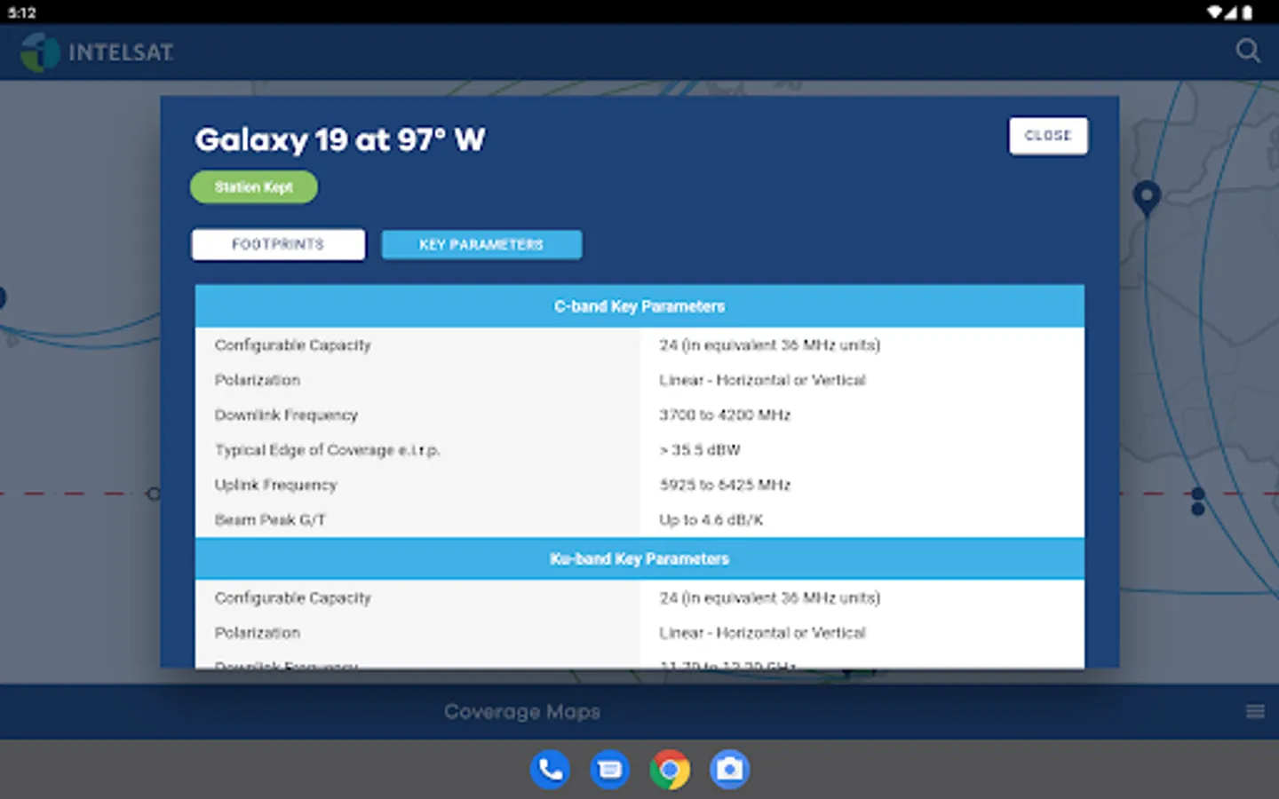Click the Station Kept status badge

254,187
